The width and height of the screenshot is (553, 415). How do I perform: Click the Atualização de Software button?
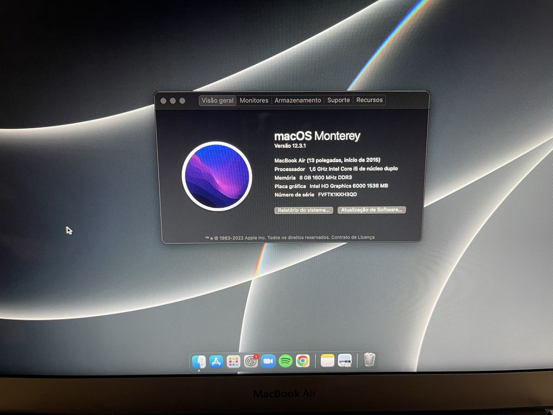click(372, 210)
